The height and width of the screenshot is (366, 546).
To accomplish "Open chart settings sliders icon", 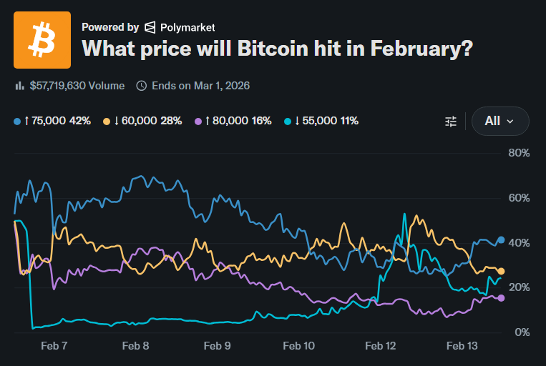I will coord(451,122).
